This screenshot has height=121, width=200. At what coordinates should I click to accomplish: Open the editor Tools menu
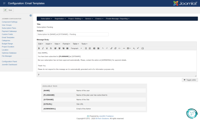point(84,44)
